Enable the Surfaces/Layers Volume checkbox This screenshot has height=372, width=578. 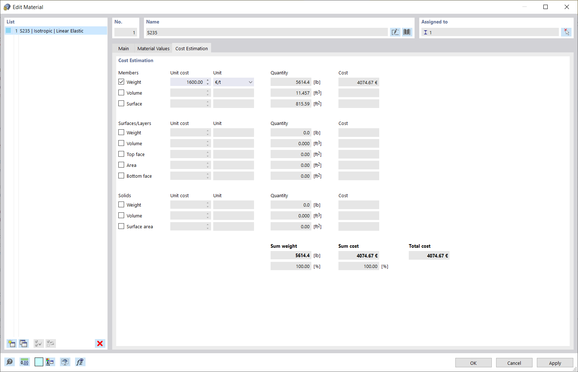pyautogui.click(x=121, y=143)
